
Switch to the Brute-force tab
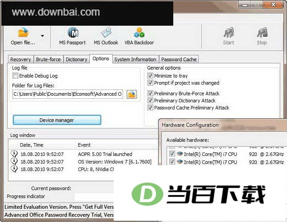(x=48, y=59)
